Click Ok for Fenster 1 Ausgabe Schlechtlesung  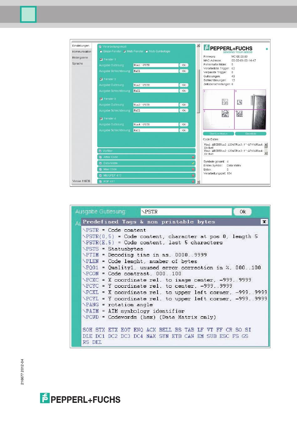(x=184, y=71)
